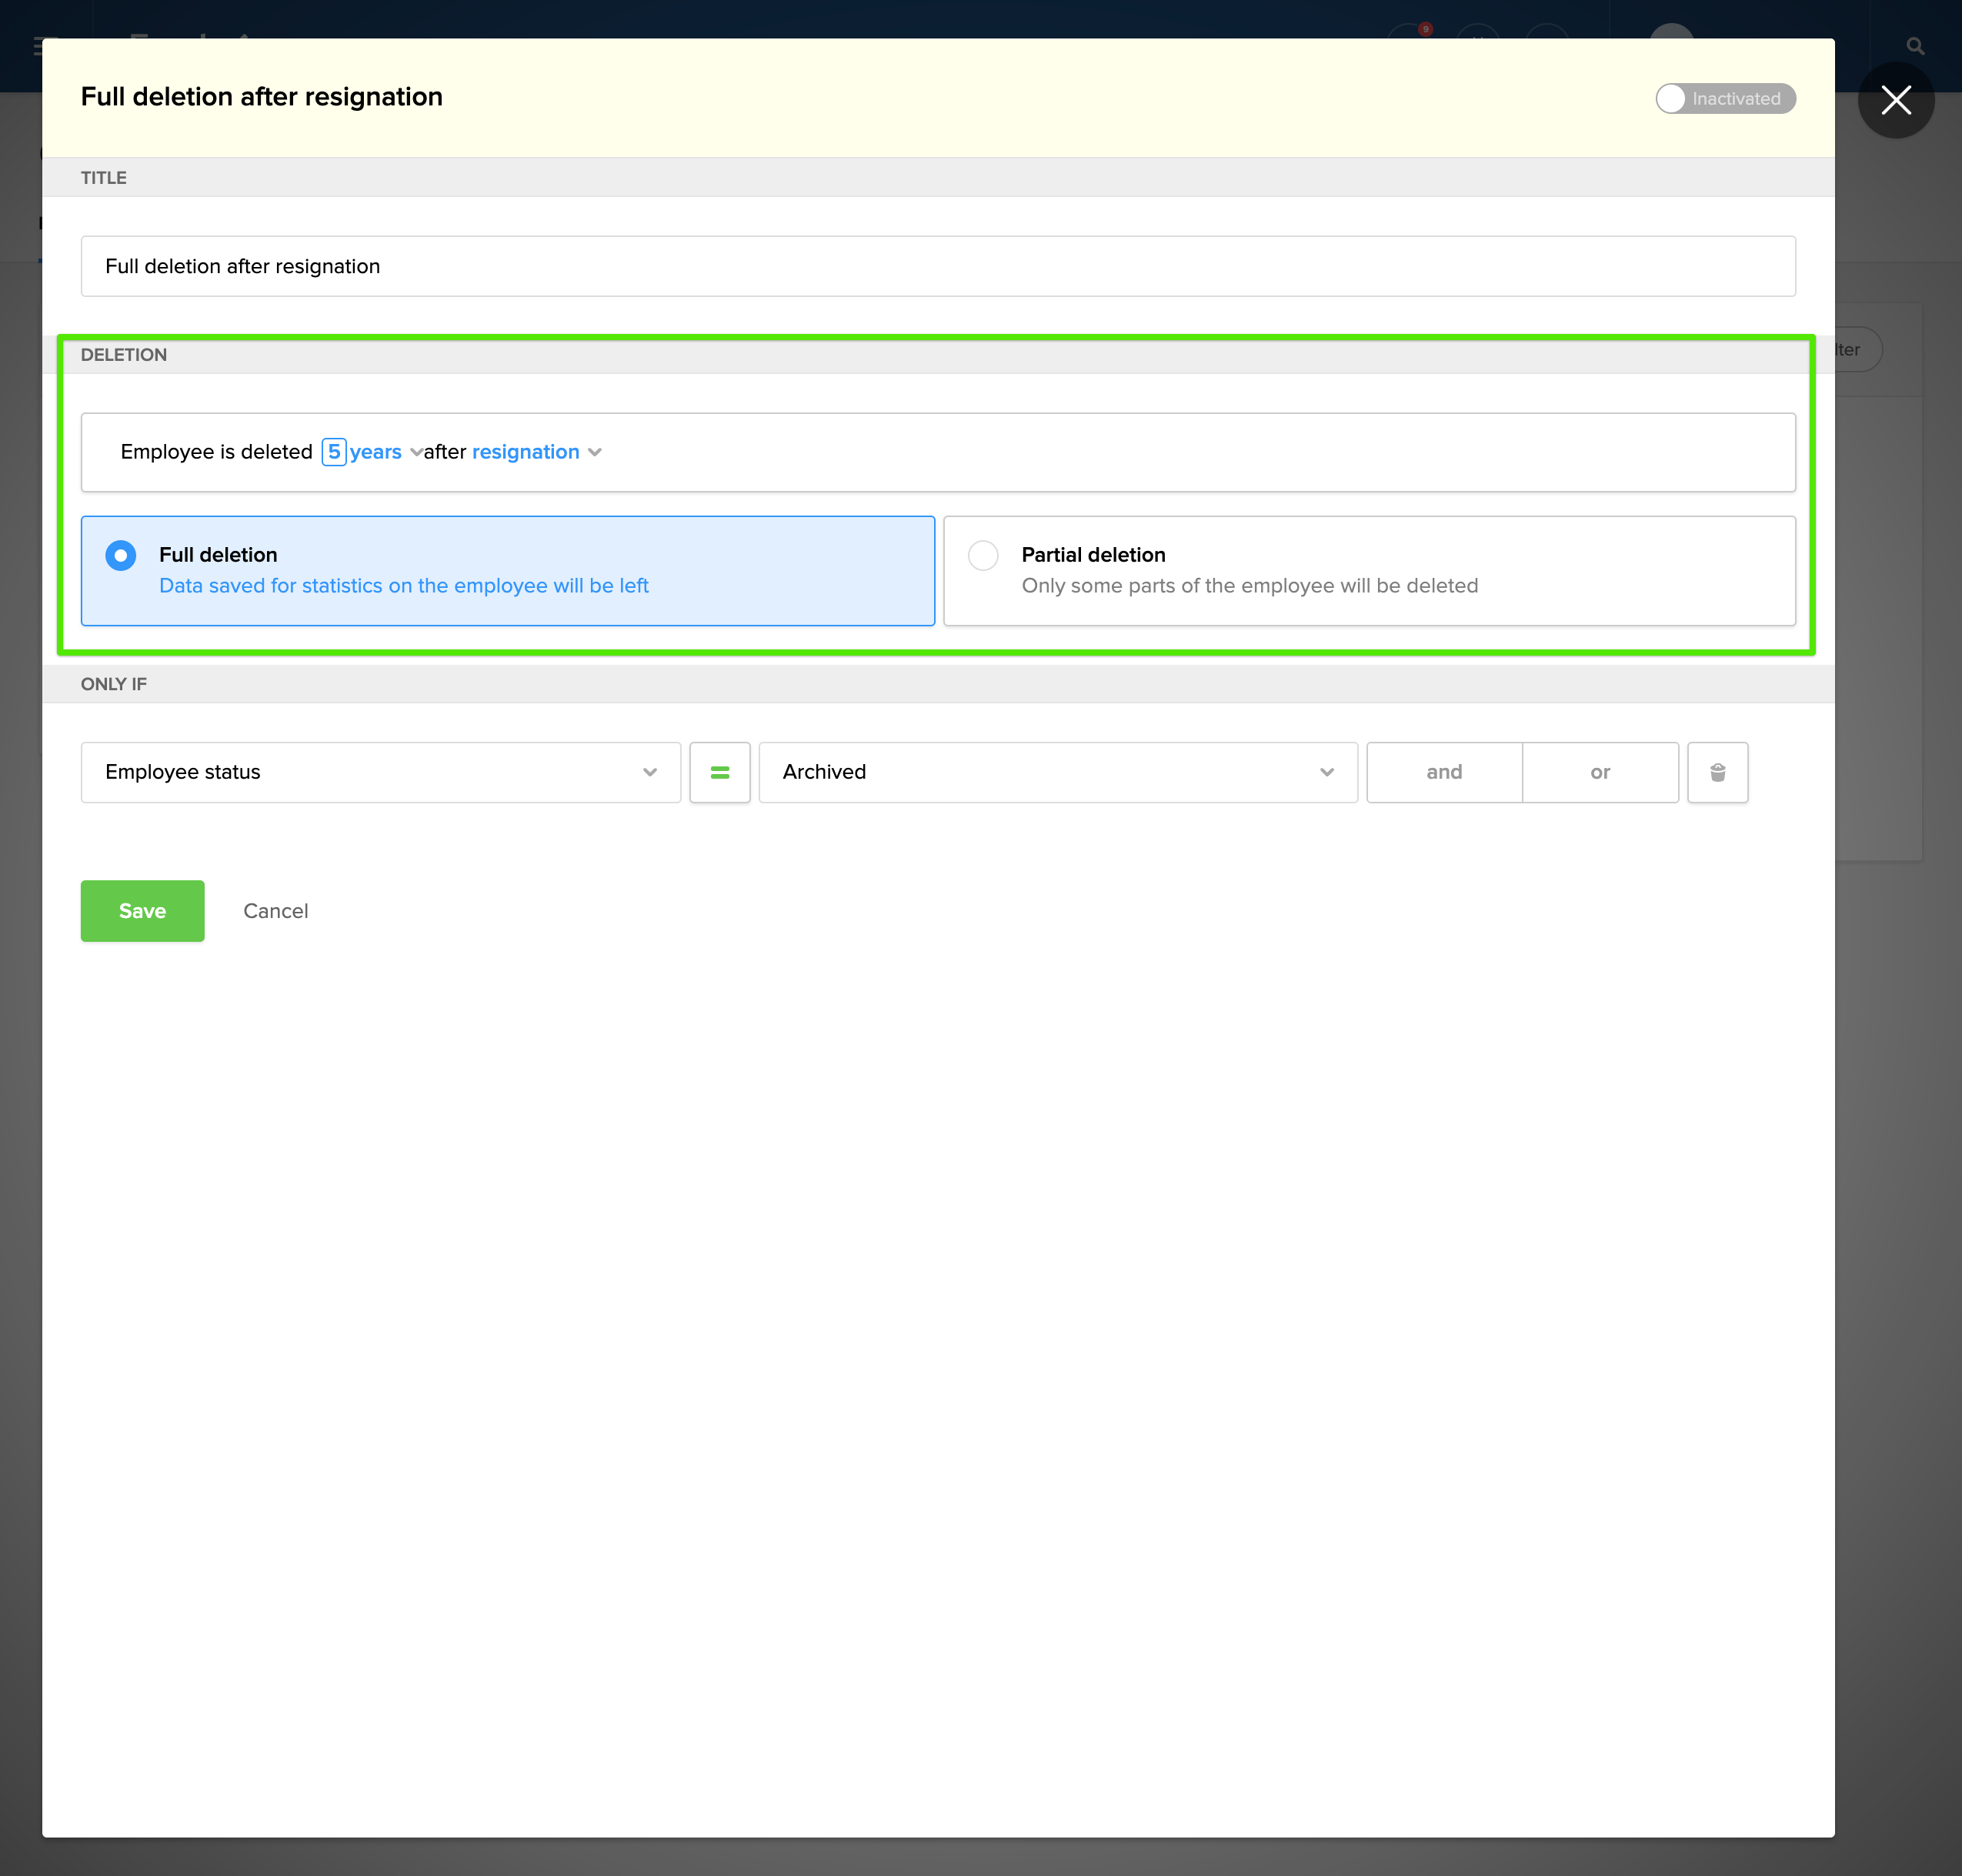Screen dimensions: 1962x1876
Task: Toggle the Inactivated switch
Action: [1724, 99]
